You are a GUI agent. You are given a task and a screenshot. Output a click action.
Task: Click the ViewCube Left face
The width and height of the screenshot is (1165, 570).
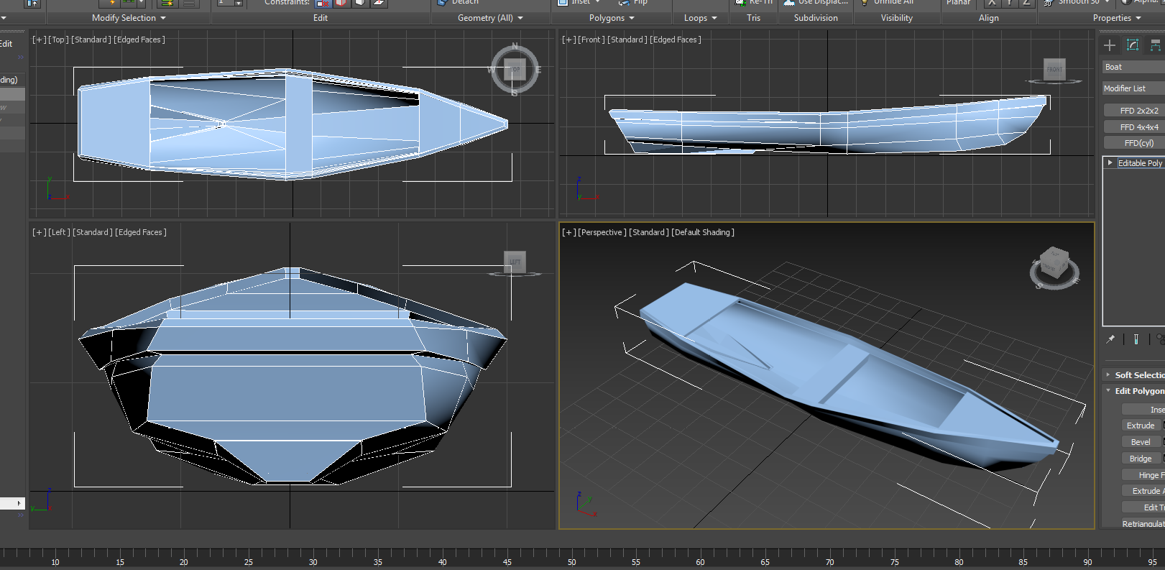tap(515, 262)
